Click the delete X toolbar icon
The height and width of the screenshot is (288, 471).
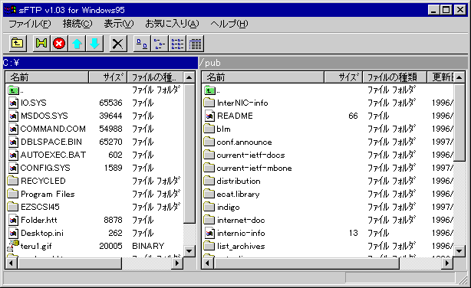tap(118, 44)
